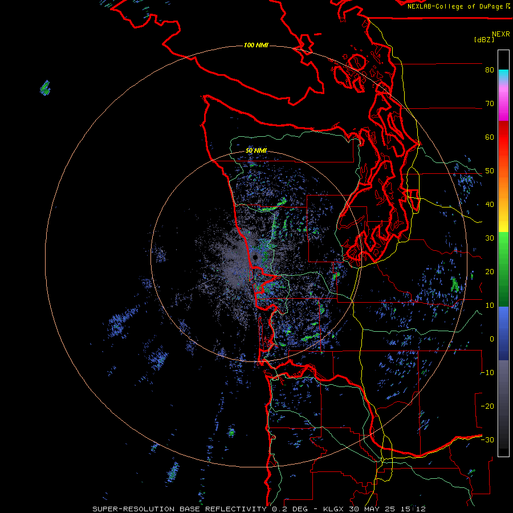The width and height of the screenshot is (513, 513).
Task: Click the 50 value on the color scale
Action: [x=490, y=171]
